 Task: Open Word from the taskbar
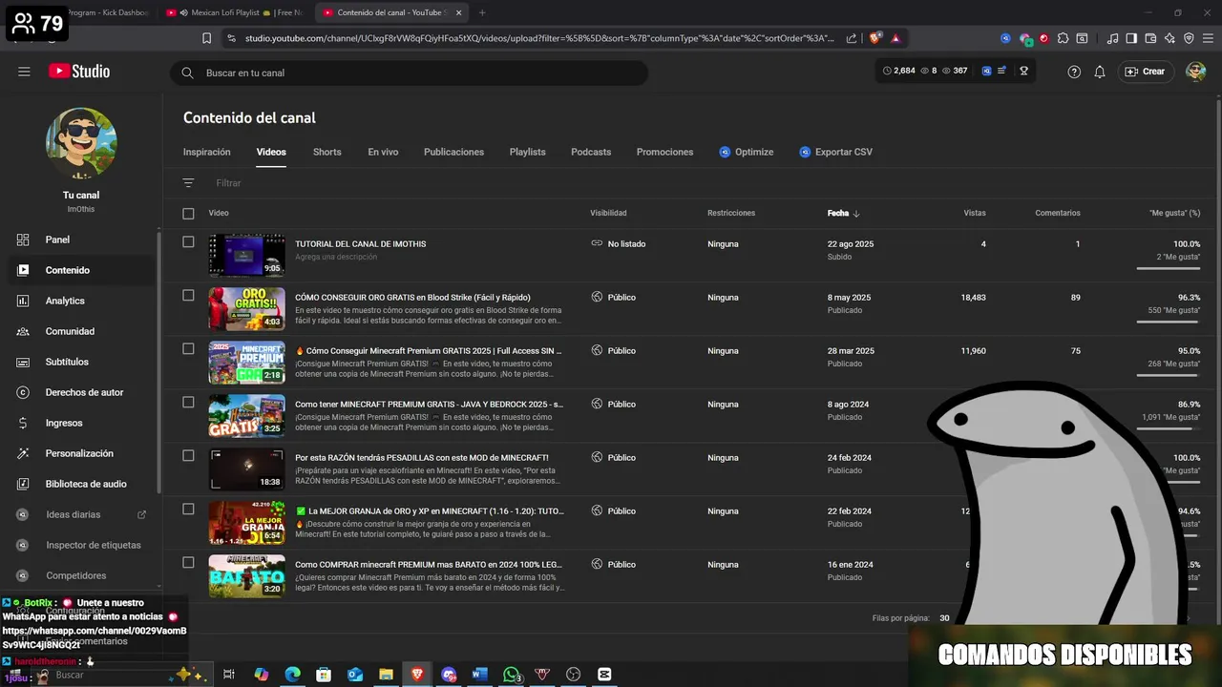tap(480, 675)
